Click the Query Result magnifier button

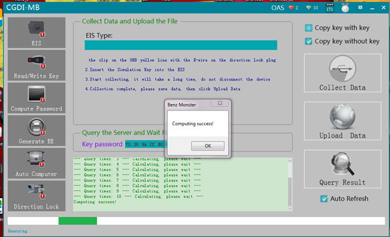pos(343,169)
